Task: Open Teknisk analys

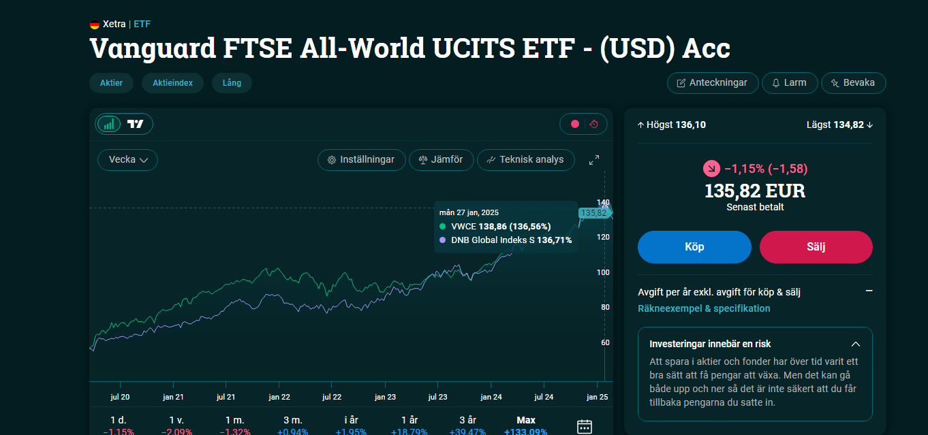Action: click(525, 160)
